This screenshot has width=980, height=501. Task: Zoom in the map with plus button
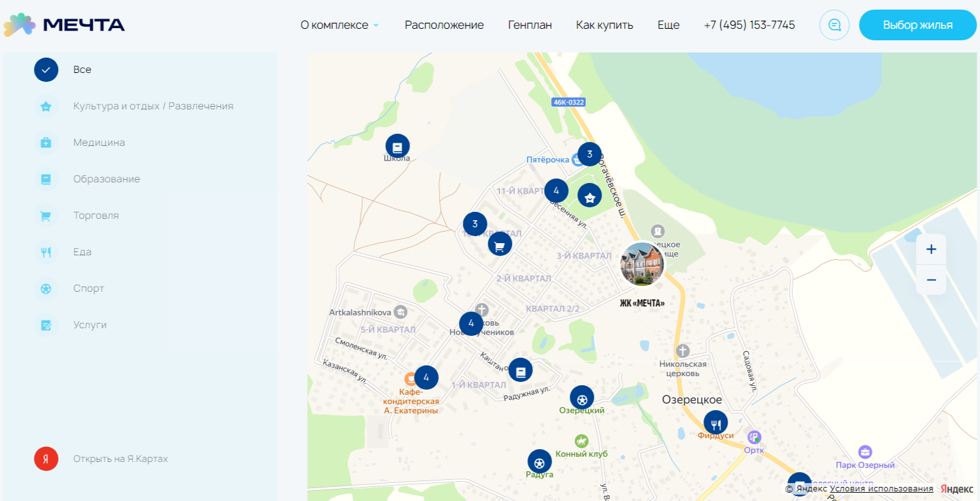931,250
